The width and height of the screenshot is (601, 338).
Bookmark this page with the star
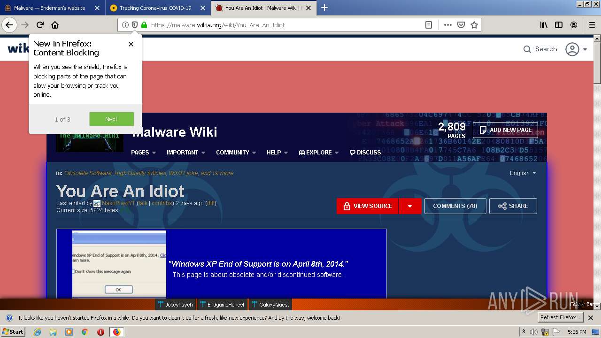[474, 25]
